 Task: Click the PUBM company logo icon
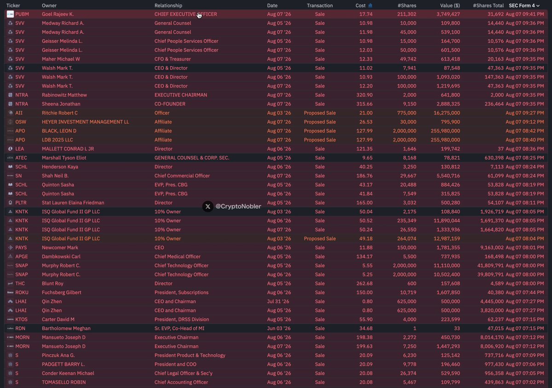click(x=10, y=14)
